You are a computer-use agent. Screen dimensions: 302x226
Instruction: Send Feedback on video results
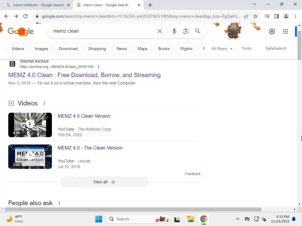(193, 174)
